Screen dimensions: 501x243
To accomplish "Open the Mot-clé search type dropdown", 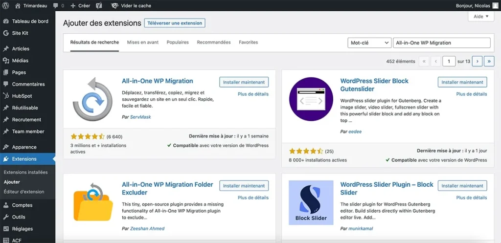I will (369, 43).
